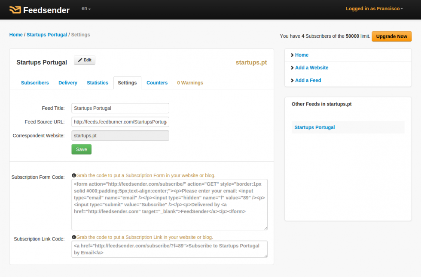Click the chevron icon next to Home
Image resolution: width=421 pixels, height=277 pixels.
(292, 55)
